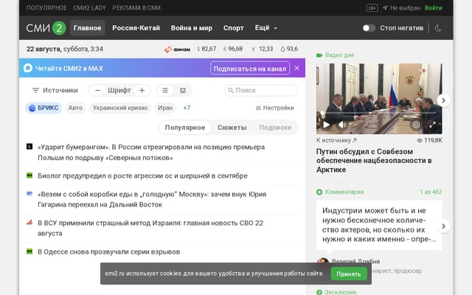
Task: Select the 'Украинский кризис' topic chip
Action: click(x=120, y=108)
